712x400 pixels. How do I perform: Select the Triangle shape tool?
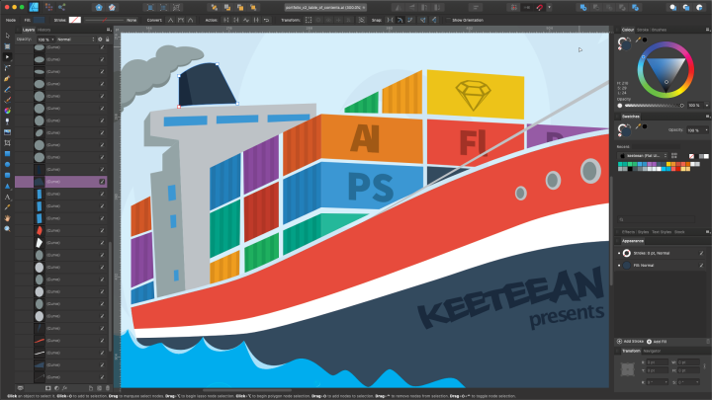(7, 186)
